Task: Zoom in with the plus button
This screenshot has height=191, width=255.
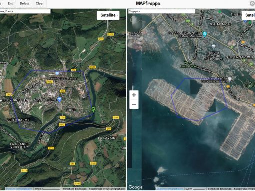Action: point(134,95)
